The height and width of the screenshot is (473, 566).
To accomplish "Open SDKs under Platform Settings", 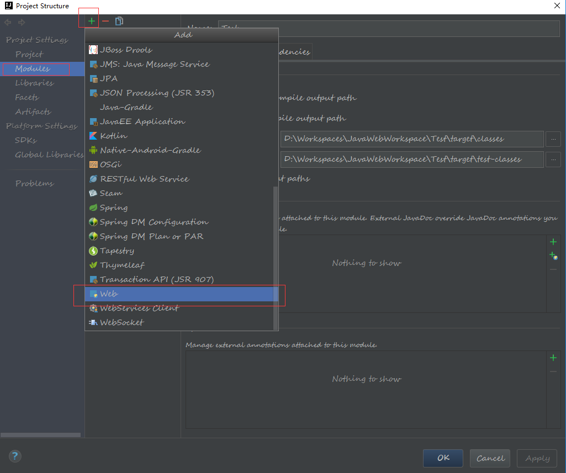I will (26, 140).
